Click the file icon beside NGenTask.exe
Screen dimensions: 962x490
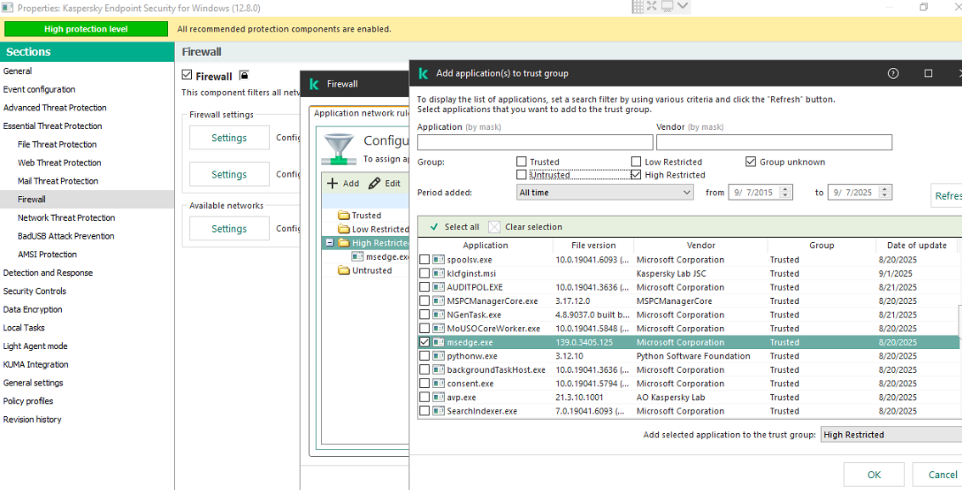438,315
